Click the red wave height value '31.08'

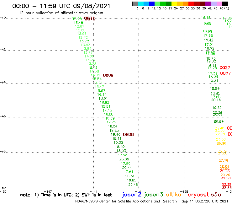click(226, 178)
